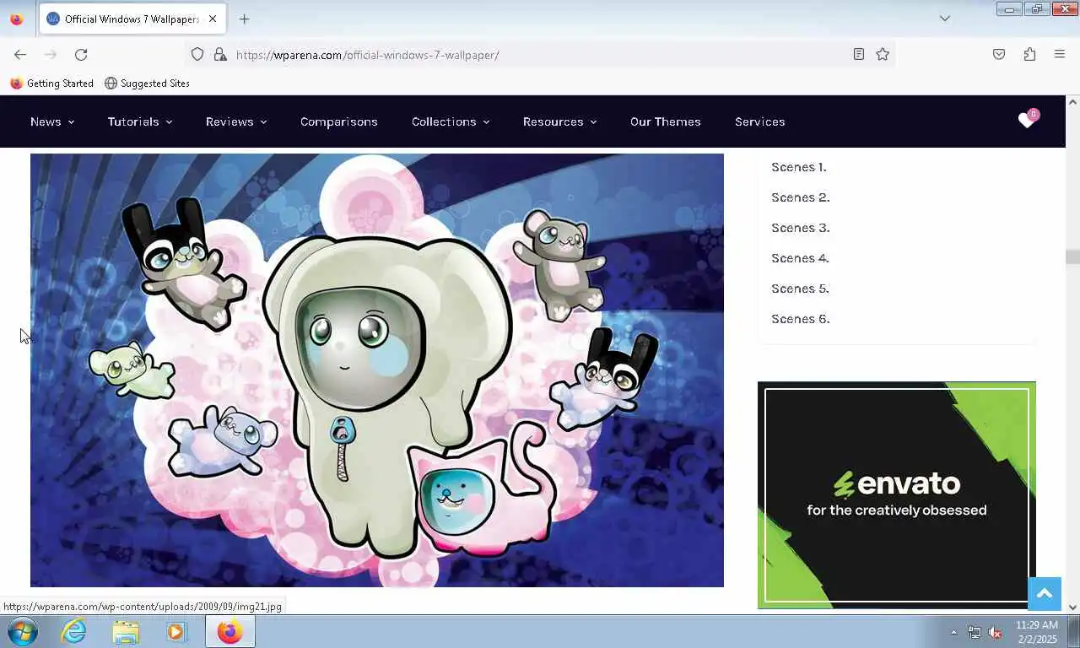The image size is (1080, 648).
Task: Expand the Reviews menu
Action: tap(236, 121)
